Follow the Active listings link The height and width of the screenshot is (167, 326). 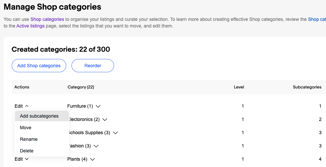click(30, 26)
